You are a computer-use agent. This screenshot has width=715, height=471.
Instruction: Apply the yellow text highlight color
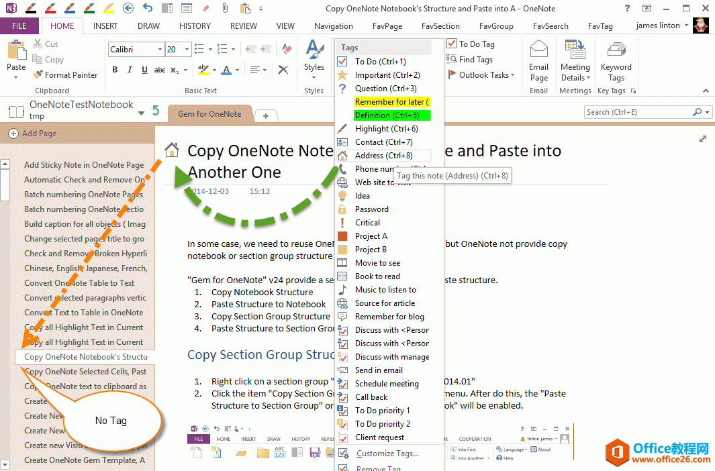coord(203,70)
